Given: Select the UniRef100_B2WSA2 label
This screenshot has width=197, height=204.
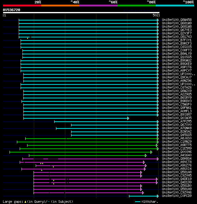Looking at the screenshot, I should 177,131.
